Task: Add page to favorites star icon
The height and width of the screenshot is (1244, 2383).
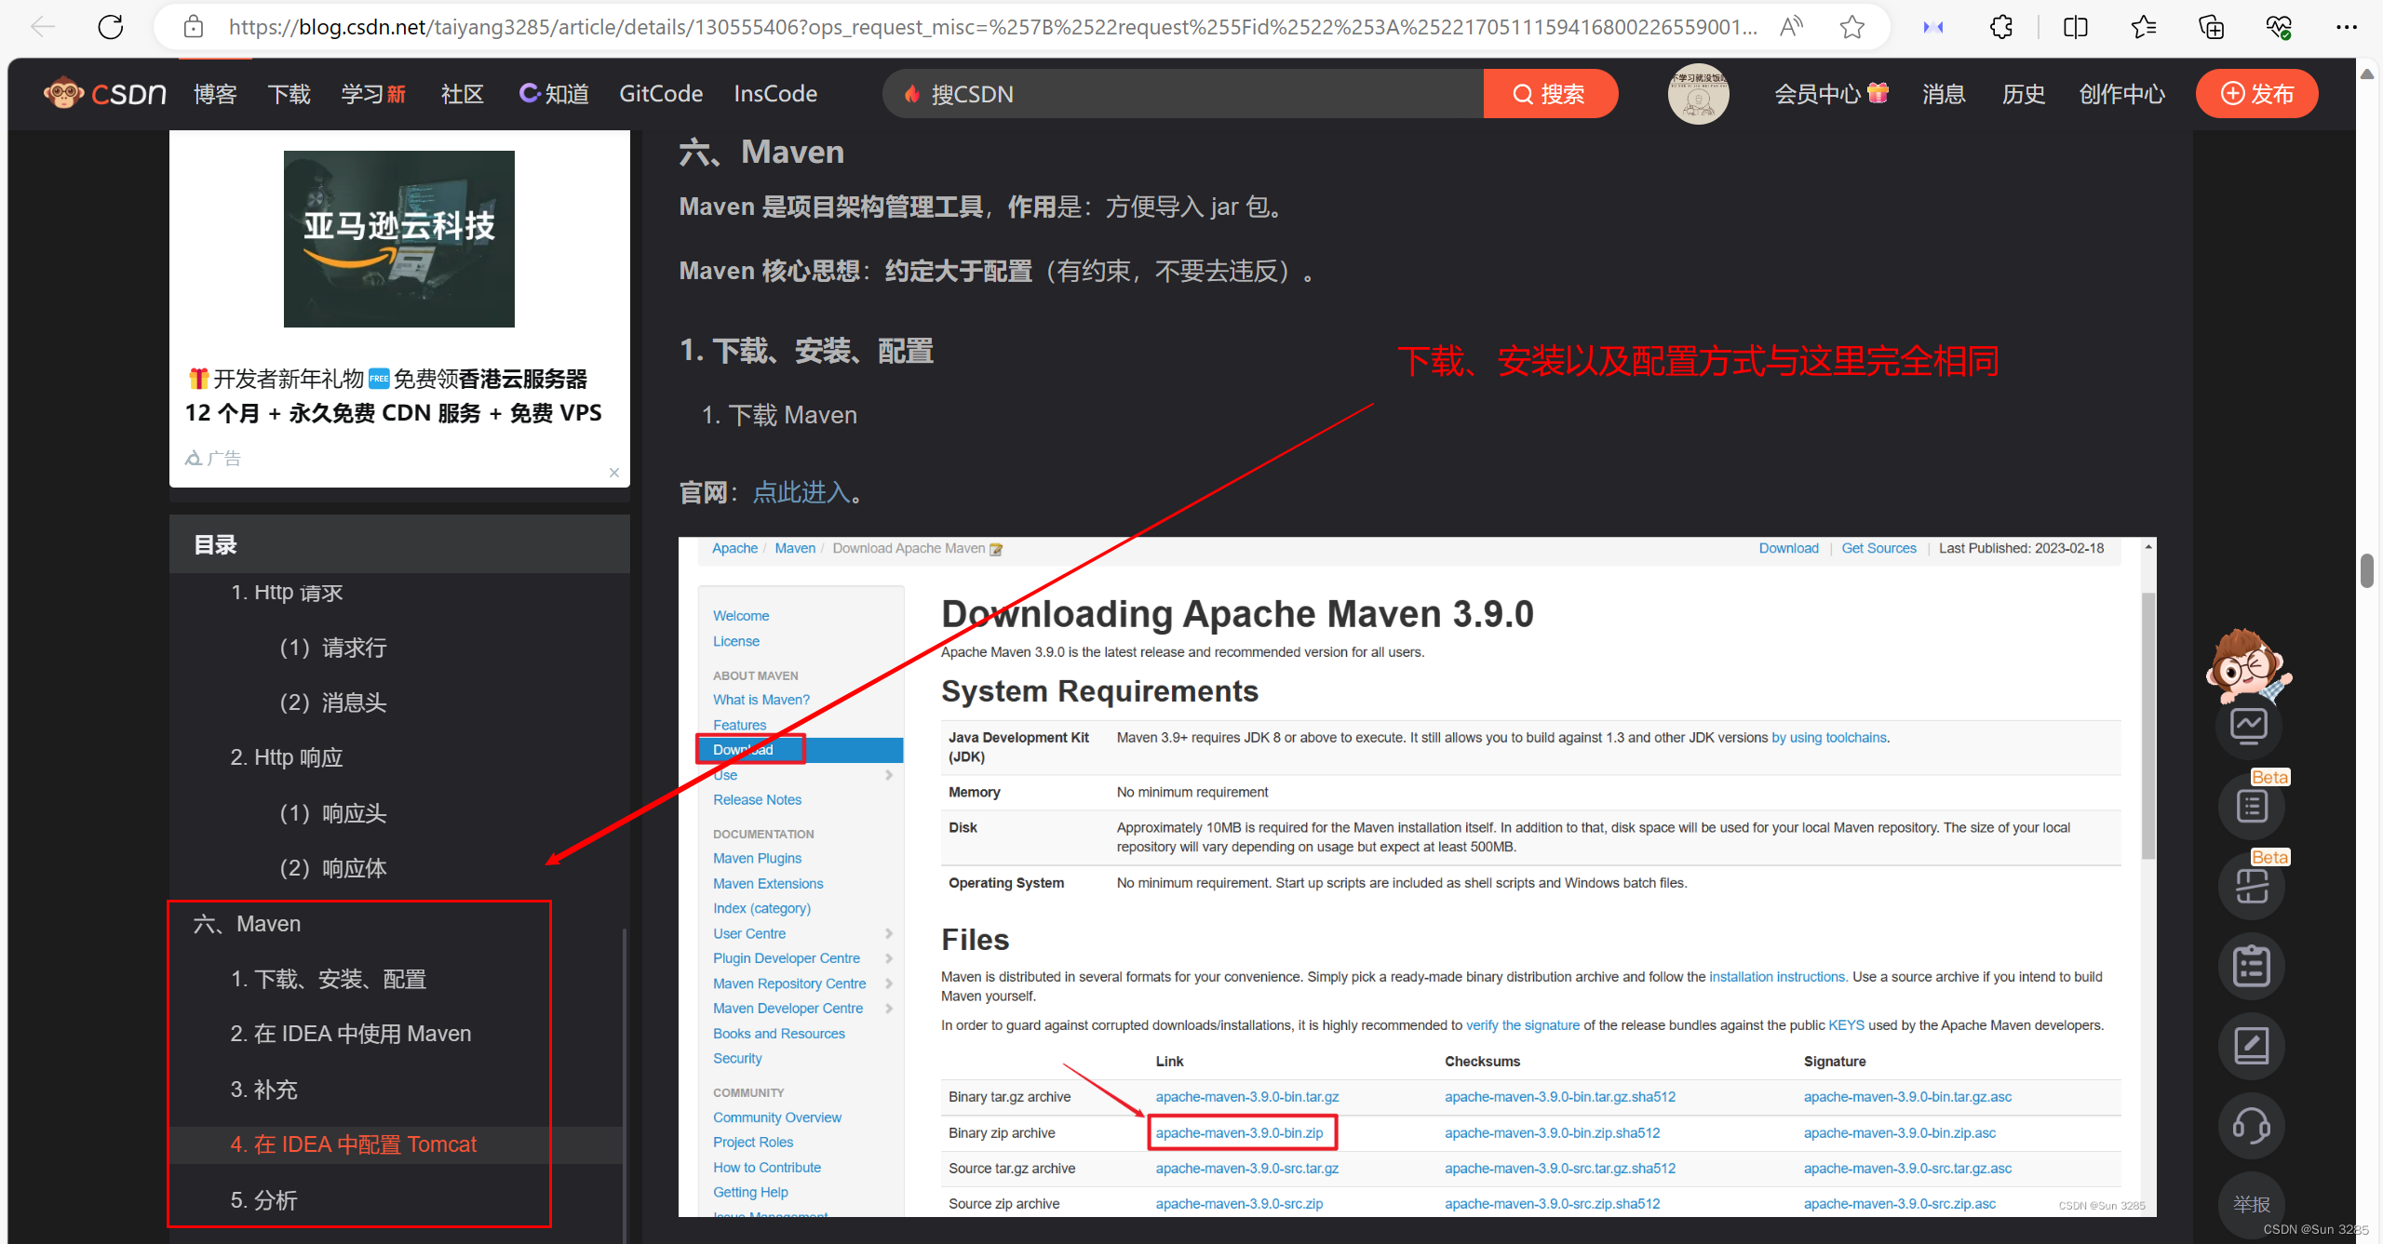Action: 1851,27
